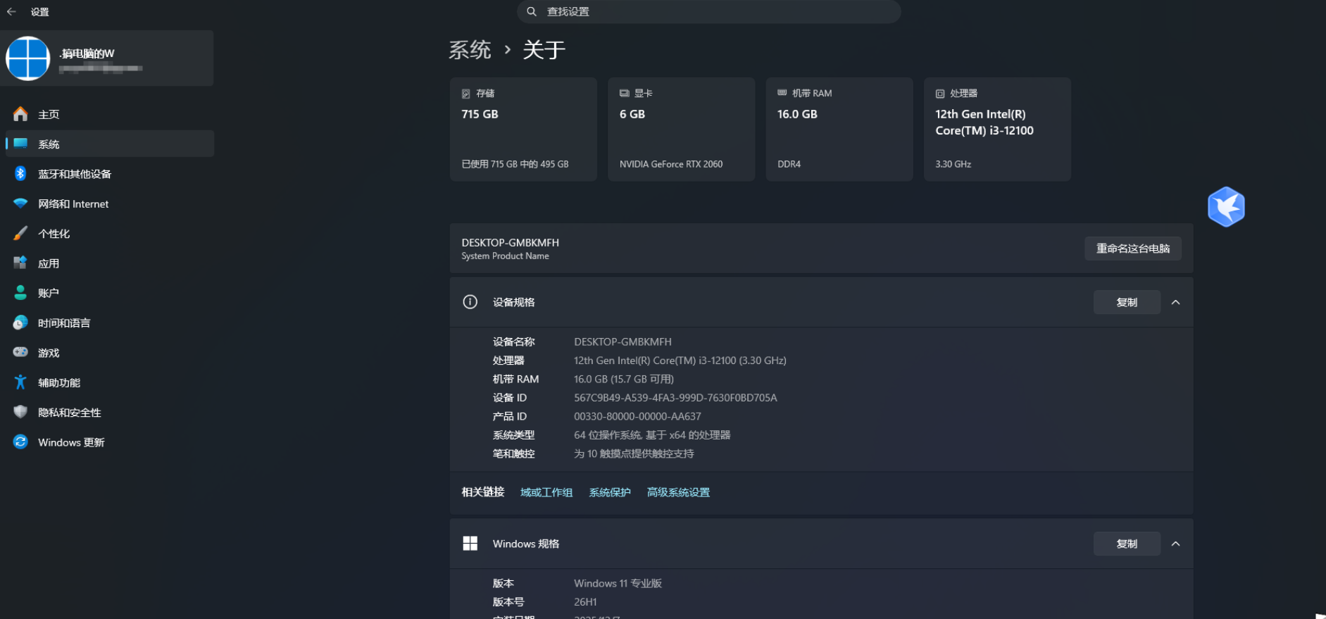1326x619 pixels.
Task: Click the 设备规格 info circle icon
Action: pyautogui.click(x=470, y=302)
